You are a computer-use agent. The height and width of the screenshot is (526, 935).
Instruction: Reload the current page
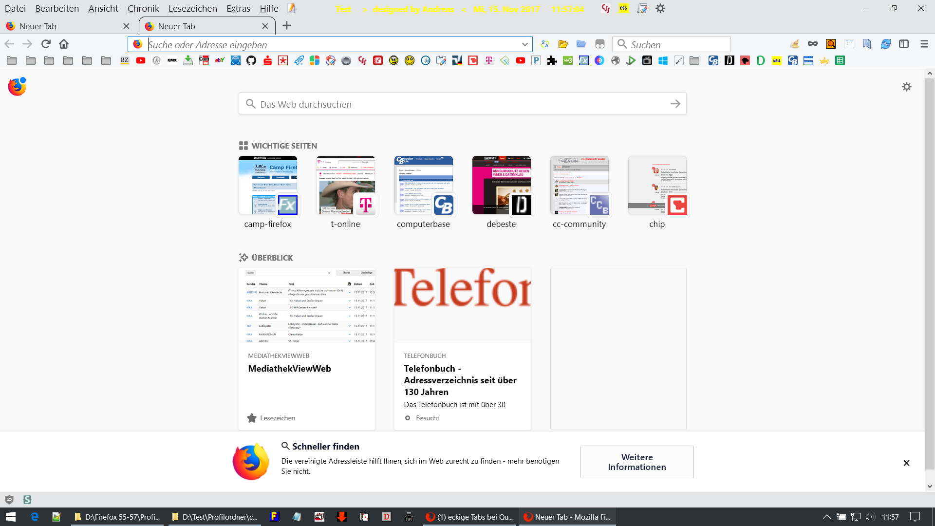coord(46,44)
